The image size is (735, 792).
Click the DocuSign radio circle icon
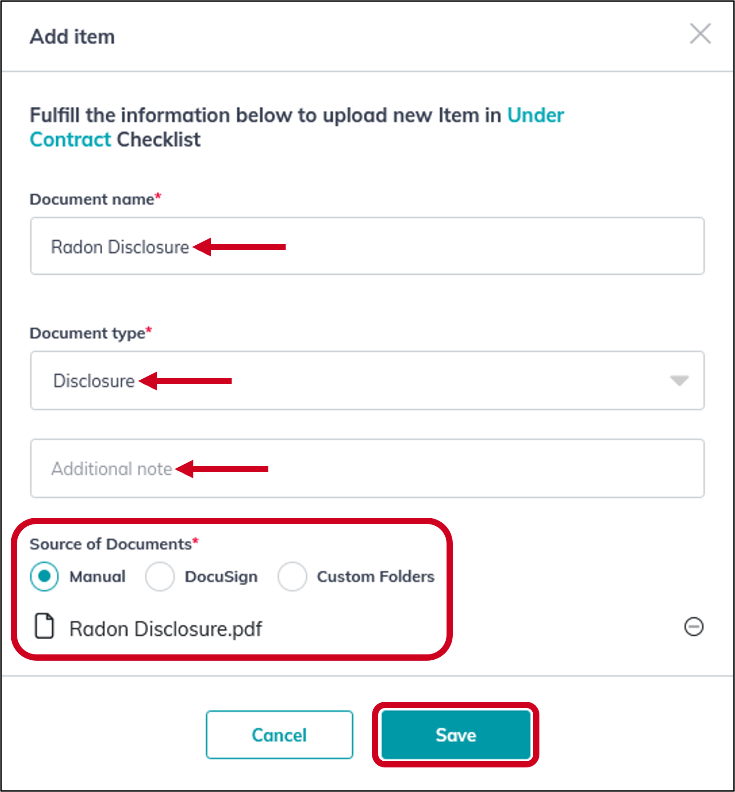click(x=159, y=576)
